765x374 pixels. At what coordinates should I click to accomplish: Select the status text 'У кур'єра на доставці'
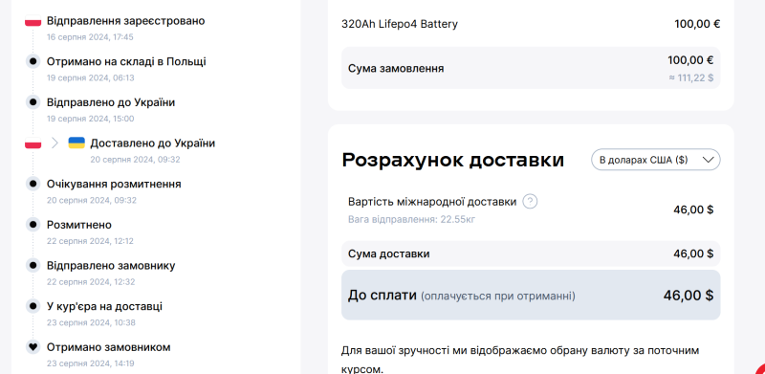104,306
